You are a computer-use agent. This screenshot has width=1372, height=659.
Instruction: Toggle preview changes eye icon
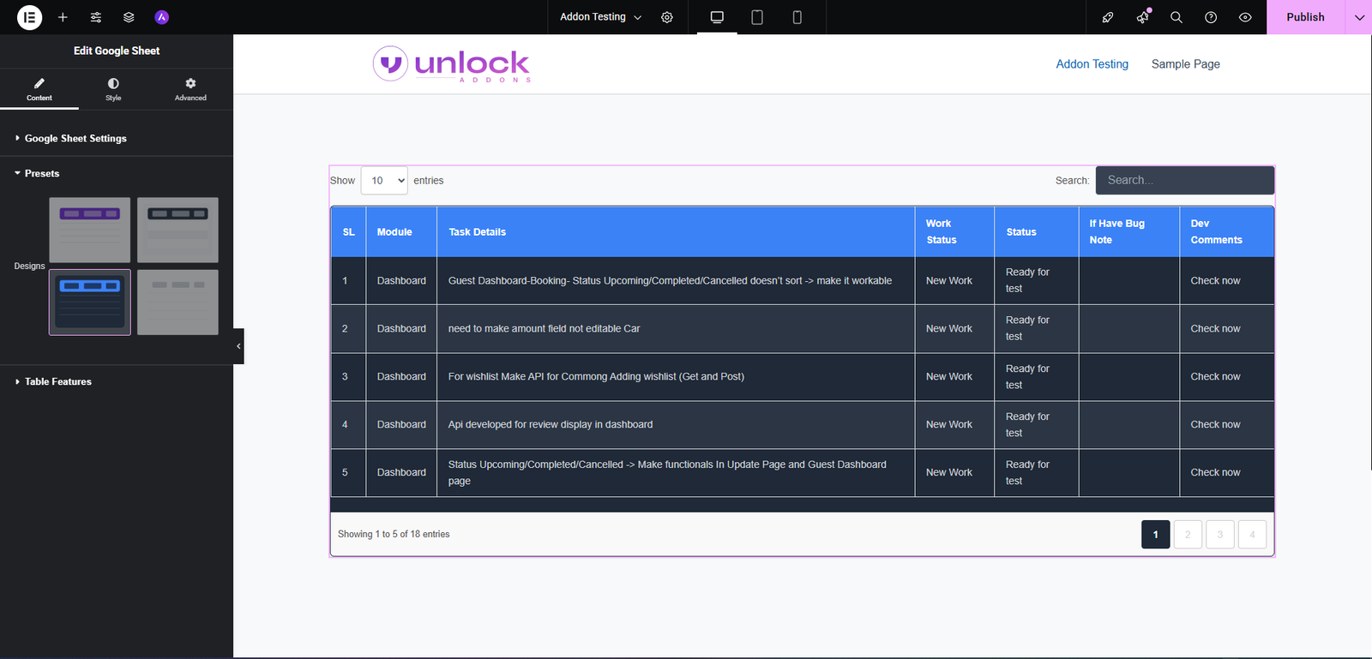(x=1245, y=17)
